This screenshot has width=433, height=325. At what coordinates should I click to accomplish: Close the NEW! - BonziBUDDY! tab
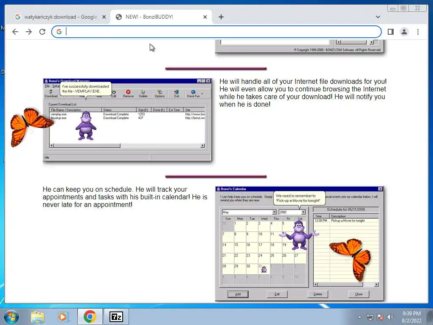point(205,17)
